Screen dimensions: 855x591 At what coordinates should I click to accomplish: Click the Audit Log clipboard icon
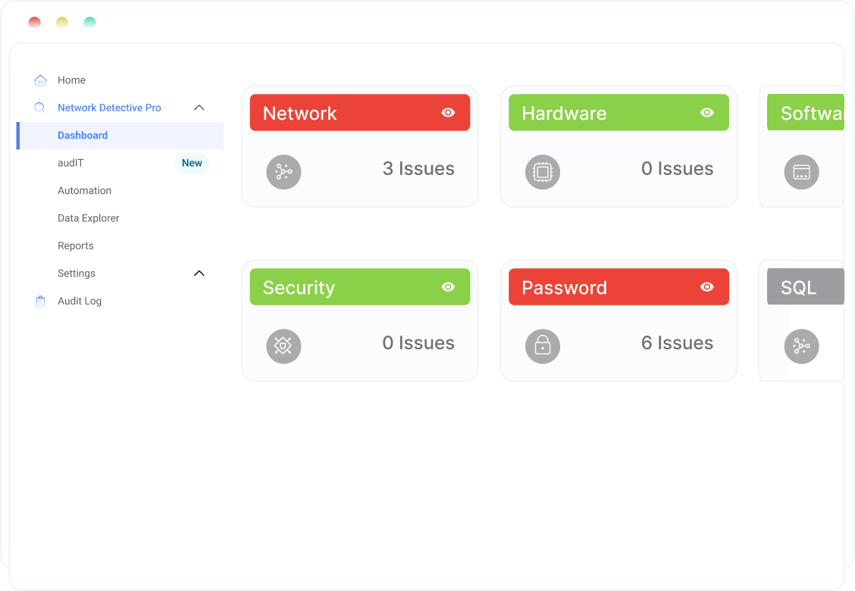click(40, 301)
